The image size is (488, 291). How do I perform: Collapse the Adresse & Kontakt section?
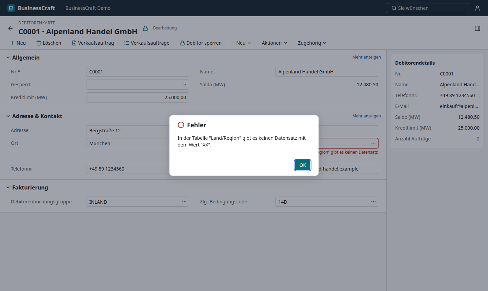point(8,116)
